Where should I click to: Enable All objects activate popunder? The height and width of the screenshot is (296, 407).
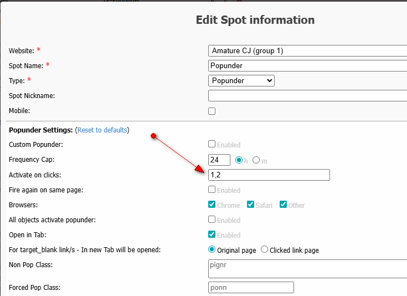(x=212, y=220)
